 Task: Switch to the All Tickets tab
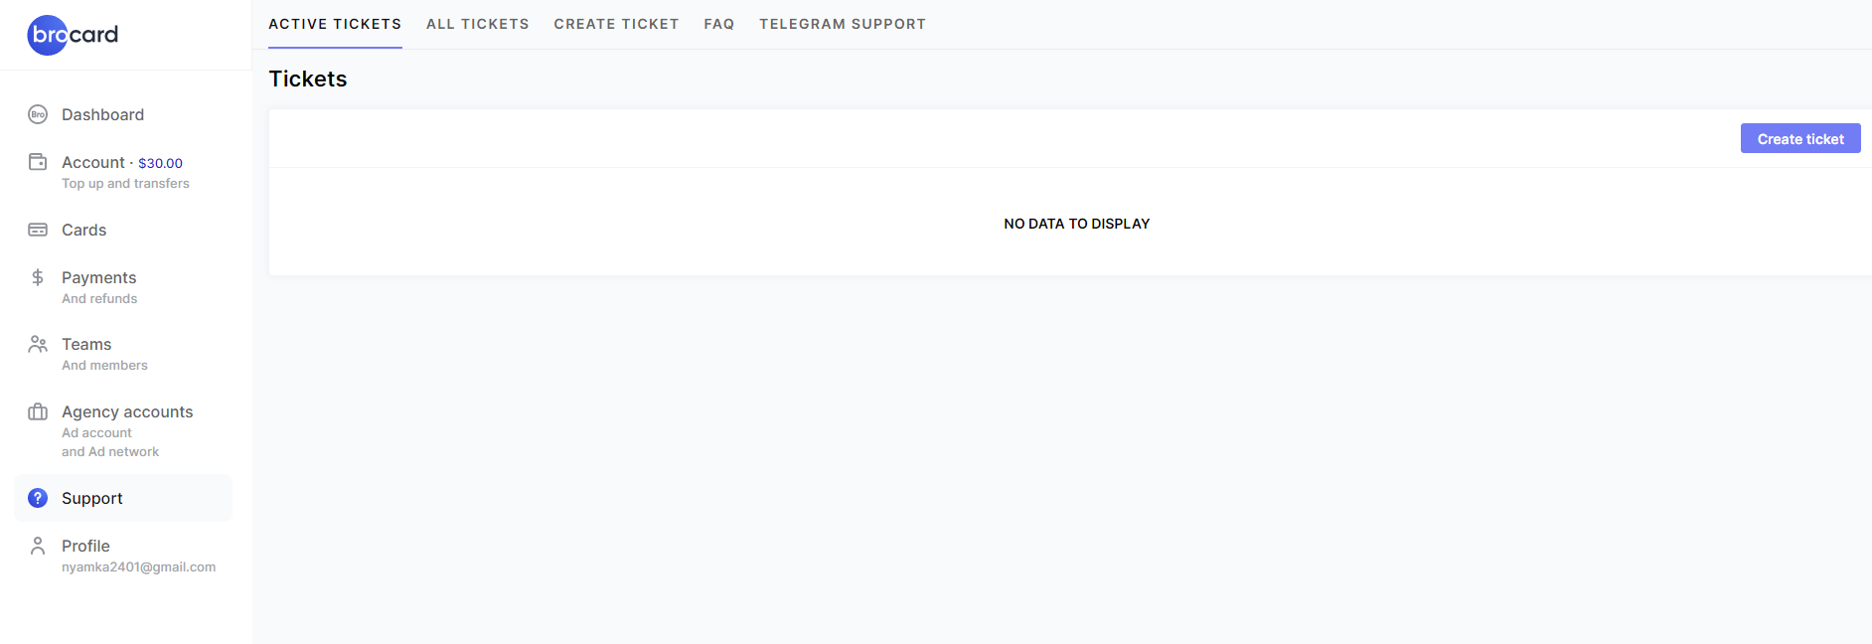tap(478, 24)
